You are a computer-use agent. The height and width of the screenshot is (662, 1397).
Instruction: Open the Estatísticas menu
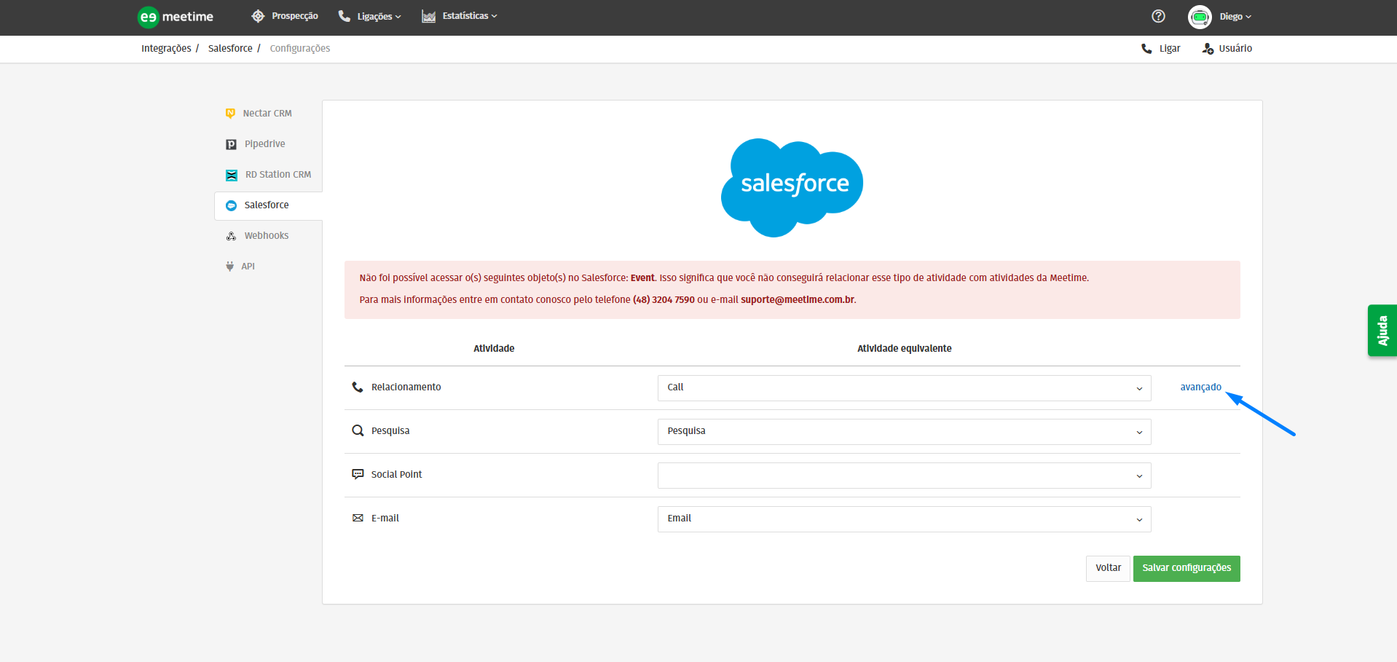coord(460,16)
